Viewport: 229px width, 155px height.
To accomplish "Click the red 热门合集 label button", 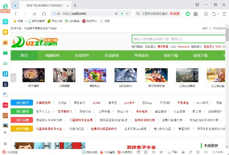I will [22, 120].
